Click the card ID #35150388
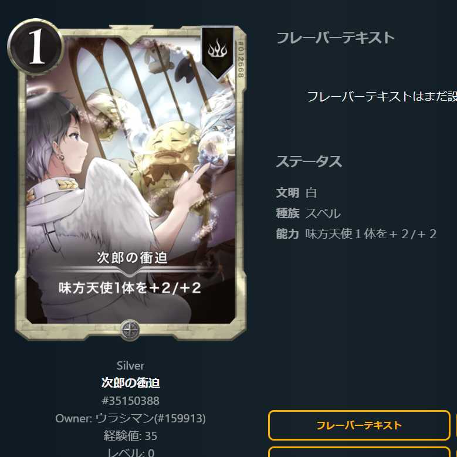This screenshot has height=457, width=457. click(131, 401)
